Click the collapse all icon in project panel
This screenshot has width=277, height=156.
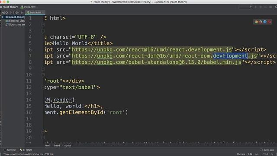pos(11,13)
